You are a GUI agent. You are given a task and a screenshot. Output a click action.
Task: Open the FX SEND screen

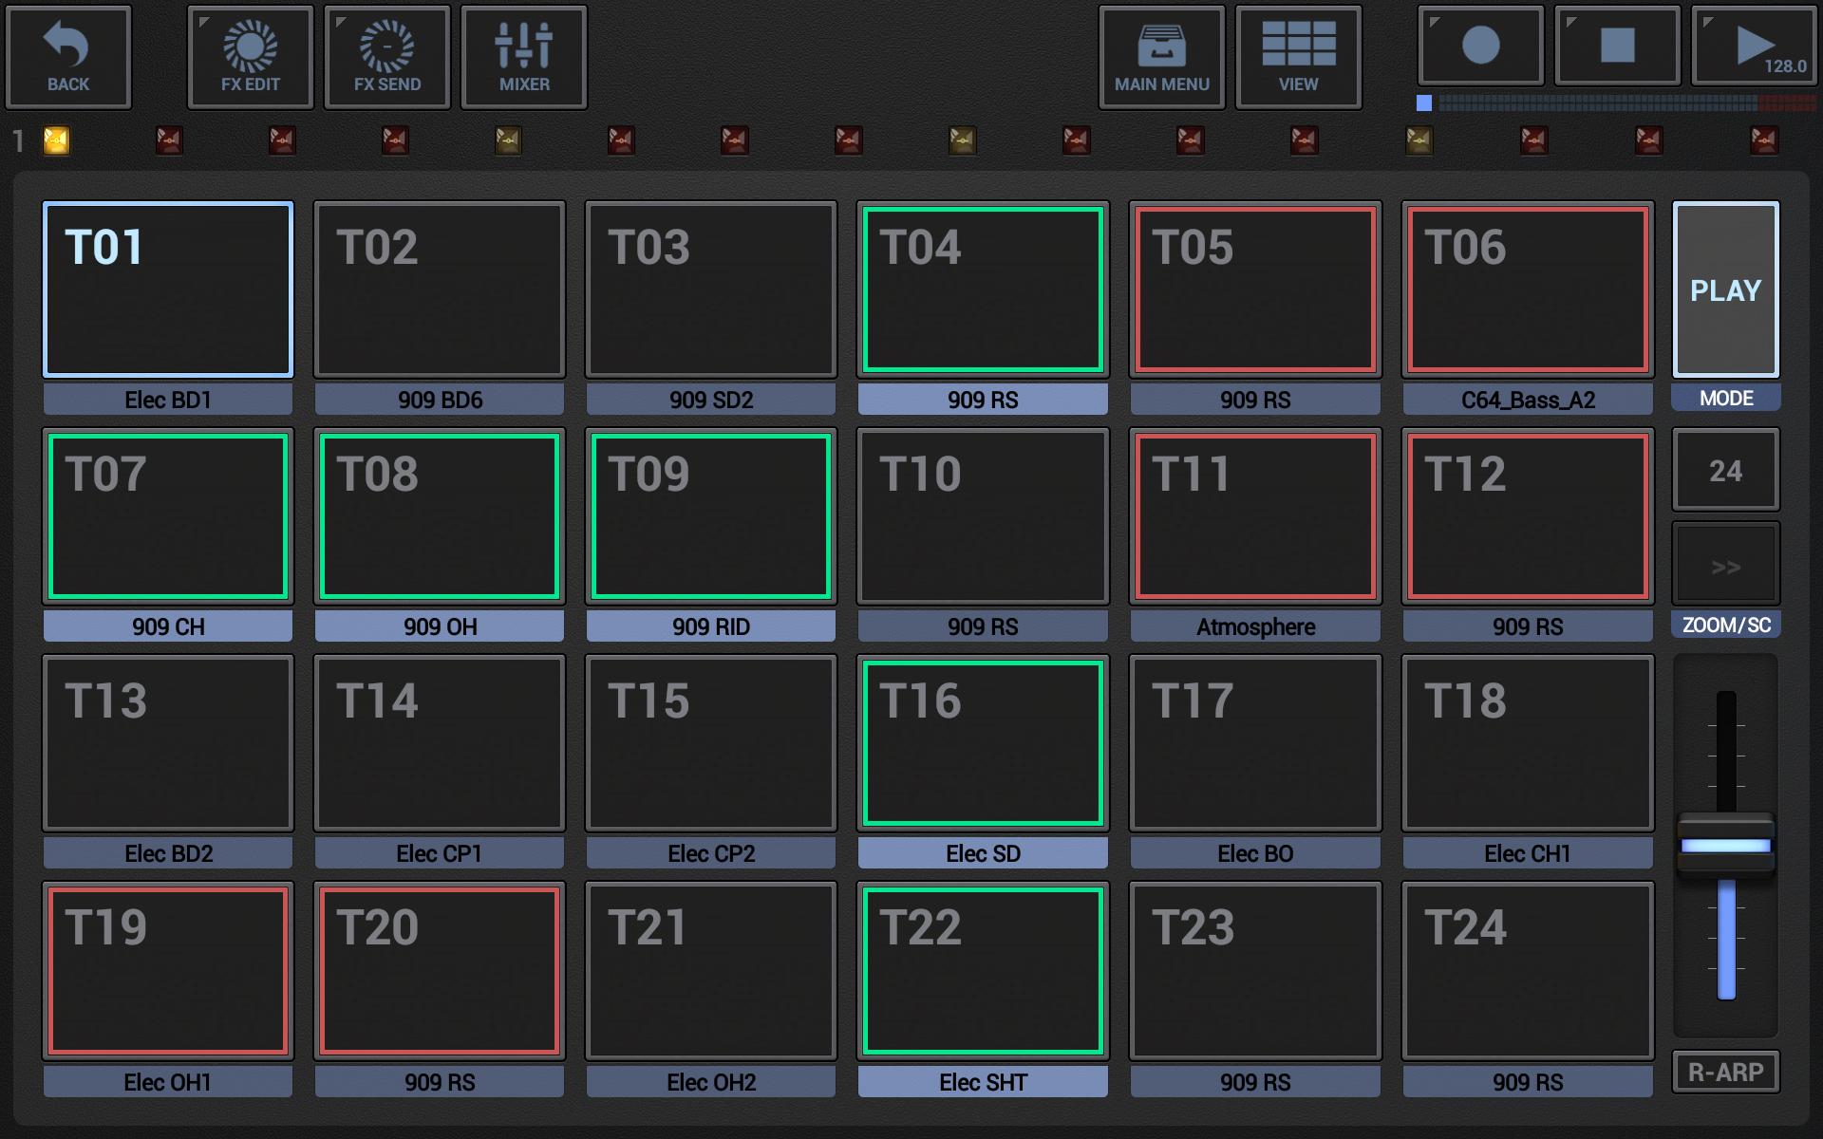(x=385, y=57)
